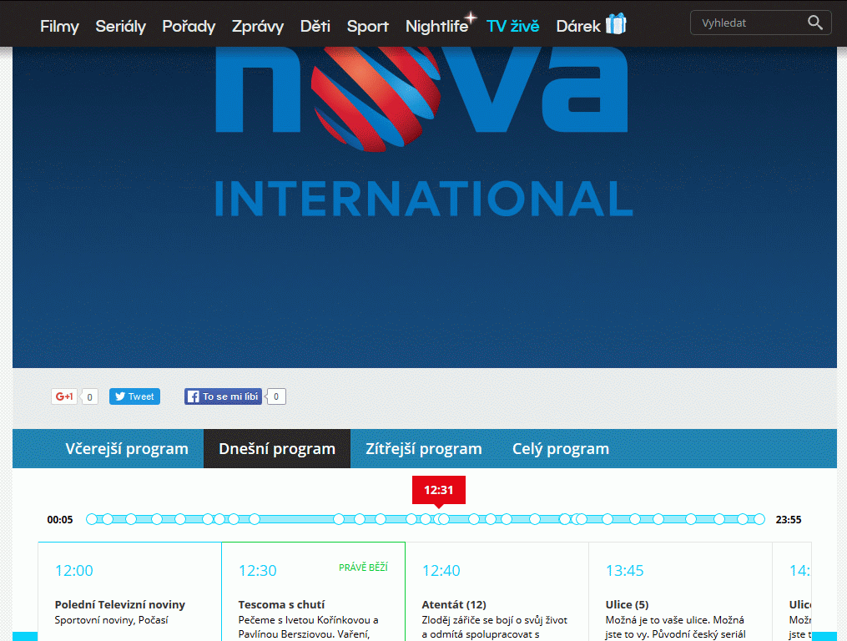Select the Dnešní program tab
The image size is (847, 641).
pyautogui.click(x=277, y=449)
